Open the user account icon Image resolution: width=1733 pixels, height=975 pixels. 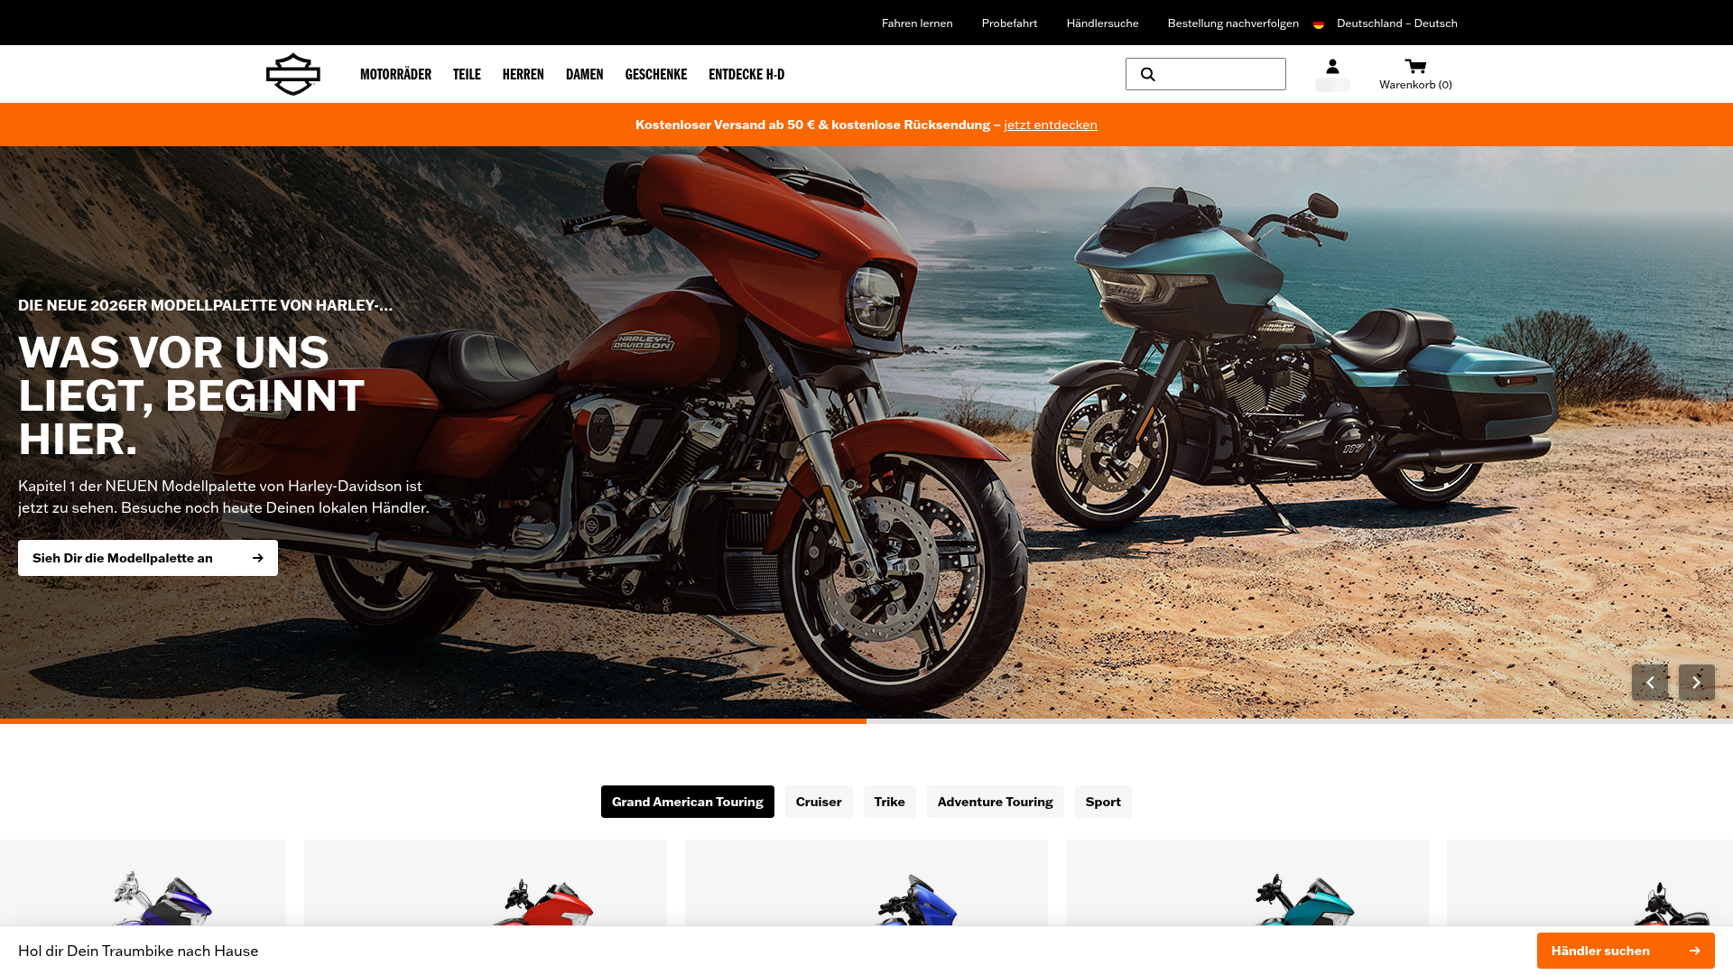point(1332,67)
